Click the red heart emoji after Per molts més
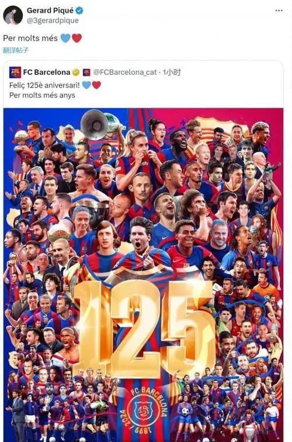The width and height of the screenshot is (292, 442). pos(77,38)
